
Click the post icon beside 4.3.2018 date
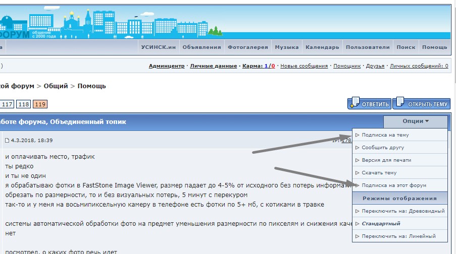click(7, 141)
